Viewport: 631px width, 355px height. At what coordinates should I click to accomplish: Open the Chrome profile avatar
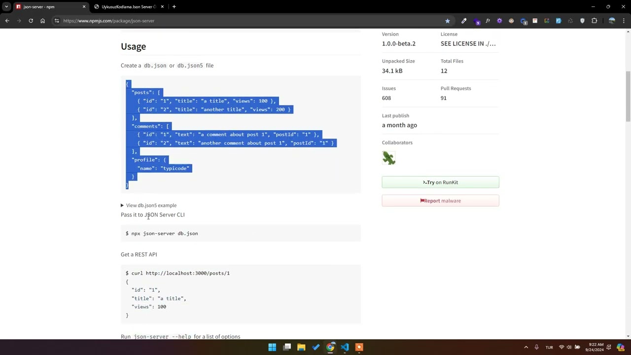point(612,21)
